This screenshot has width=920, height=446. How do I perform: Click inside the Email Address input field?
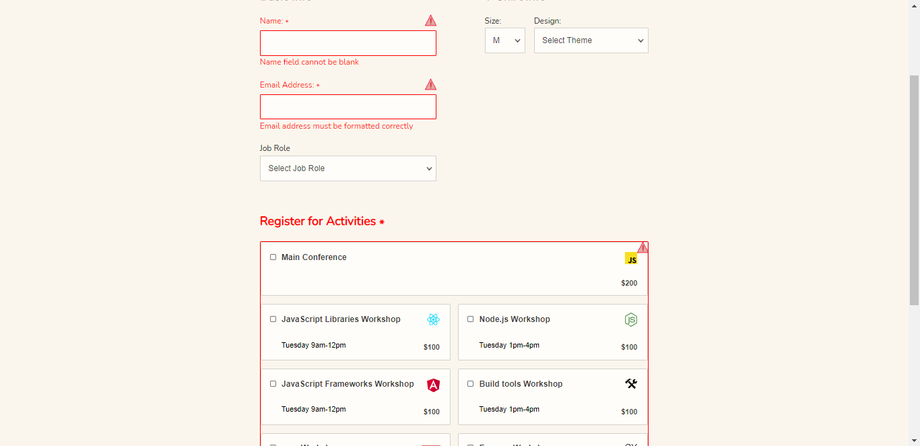[348, 106]
